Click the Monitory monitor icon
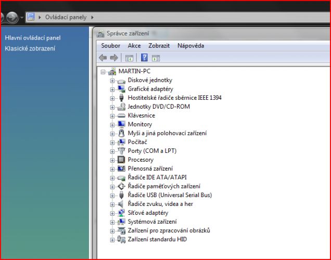Viewport: 331px width, 260px height. pos(121,124)
